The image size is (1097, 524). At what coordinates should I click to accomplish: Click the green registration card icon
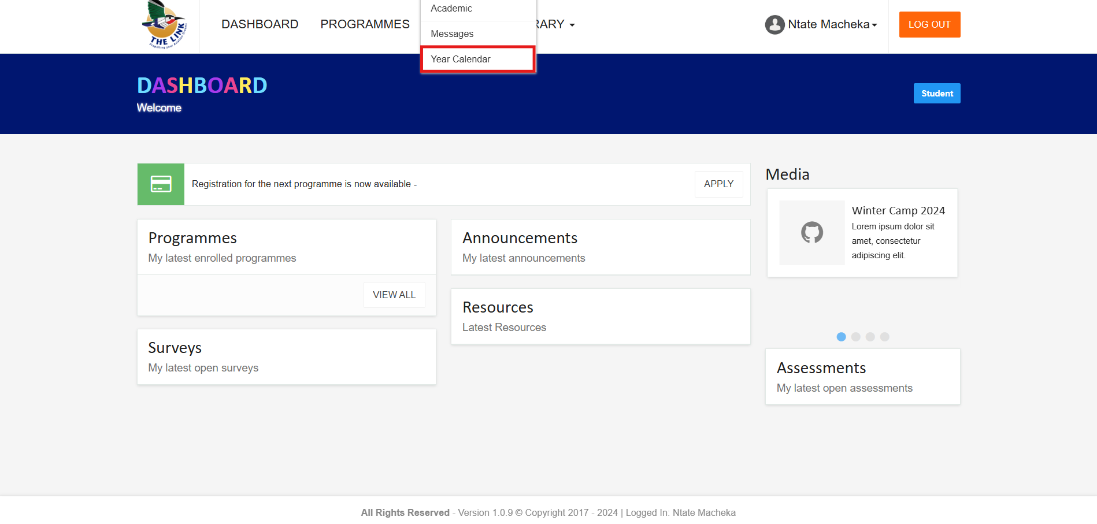coord(161,184)
